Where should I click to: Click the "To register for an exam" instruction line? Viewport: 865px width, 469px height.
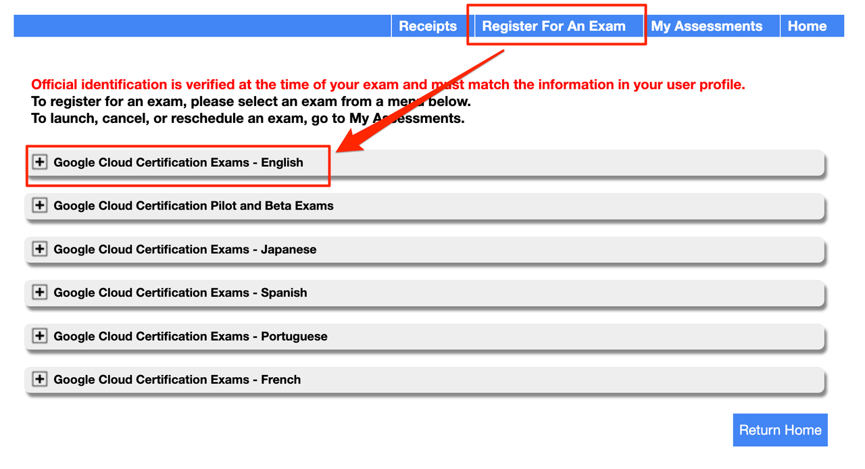251,101
